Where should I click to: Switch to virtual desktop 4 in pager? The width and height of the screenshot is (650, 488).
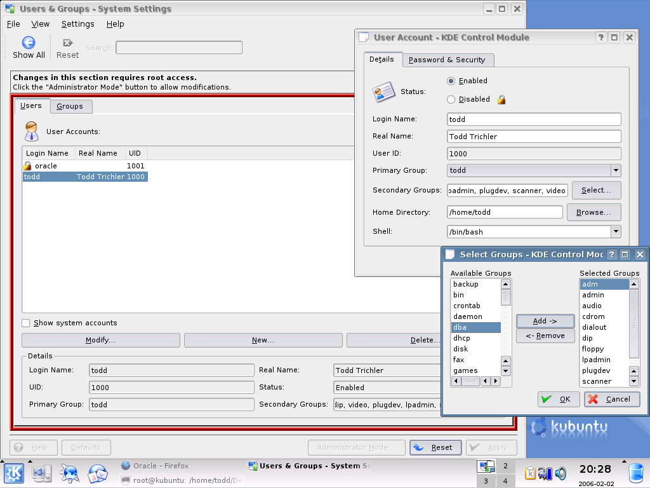(505, 480)
